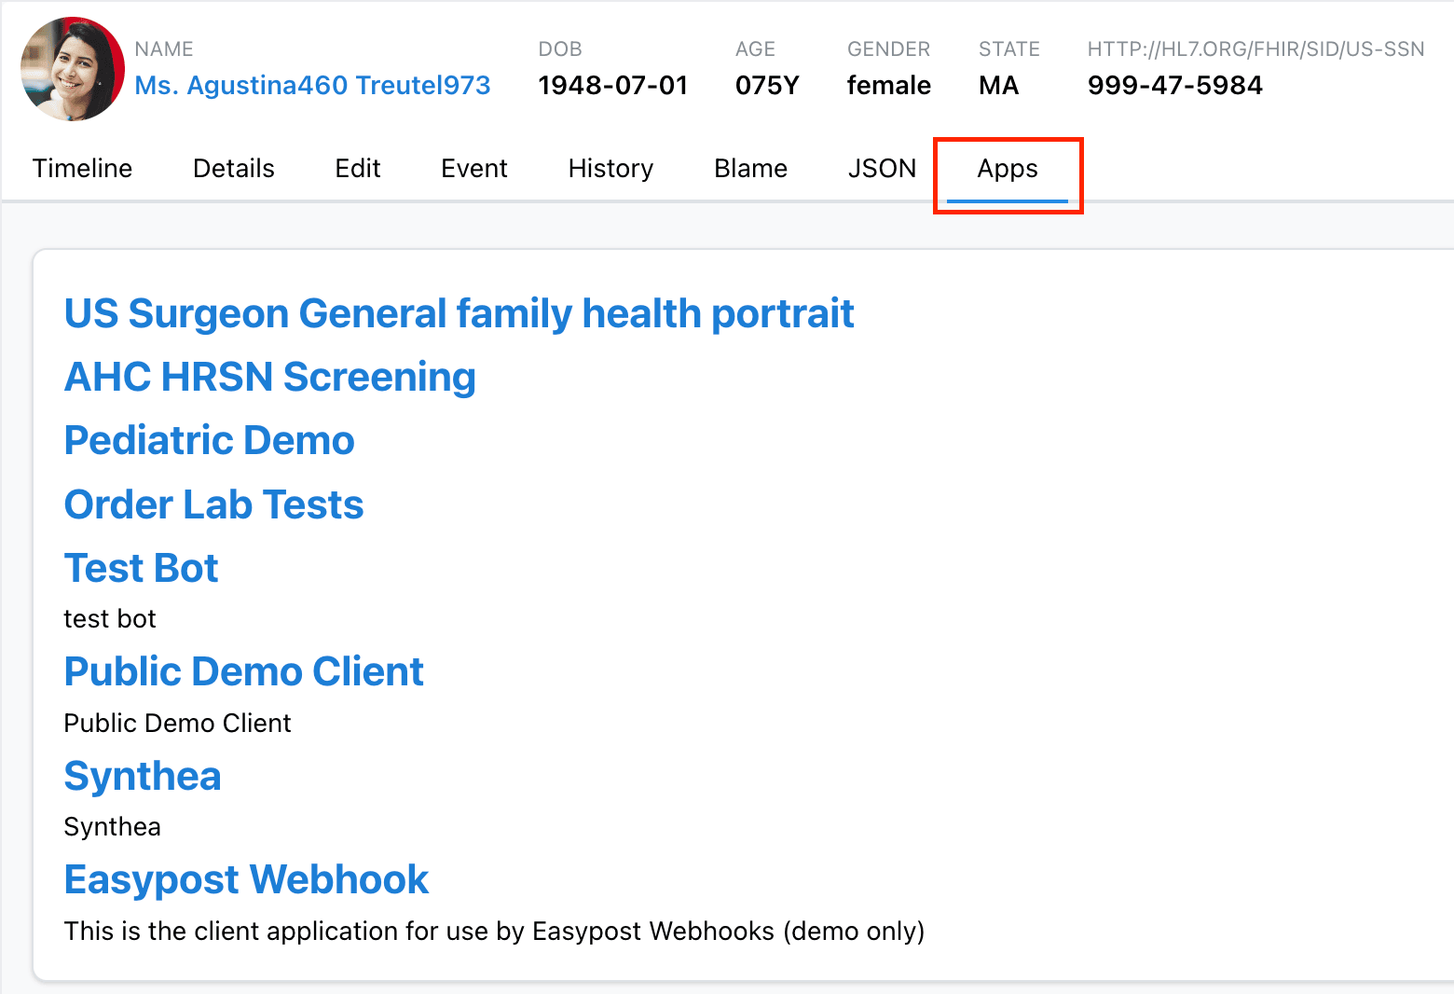Click the patient avatar photo
Image resolution: width=1454 pixels, height=994 pixels.
(72, 69)
